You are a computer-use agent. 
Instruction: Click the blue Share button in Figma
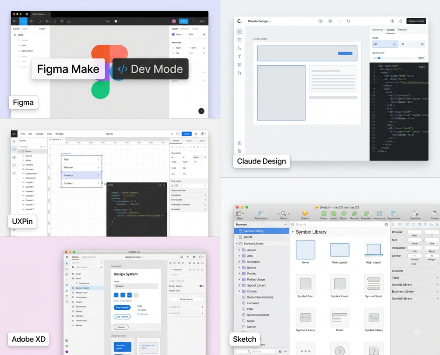coord(184,22)
